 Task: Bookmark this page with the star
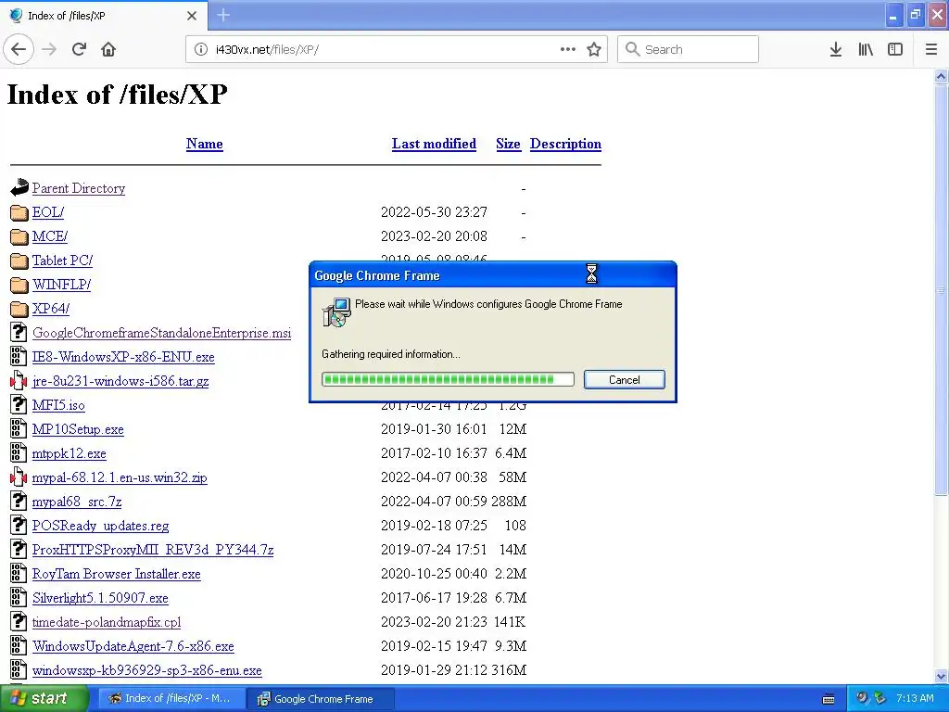click(594, 49)
